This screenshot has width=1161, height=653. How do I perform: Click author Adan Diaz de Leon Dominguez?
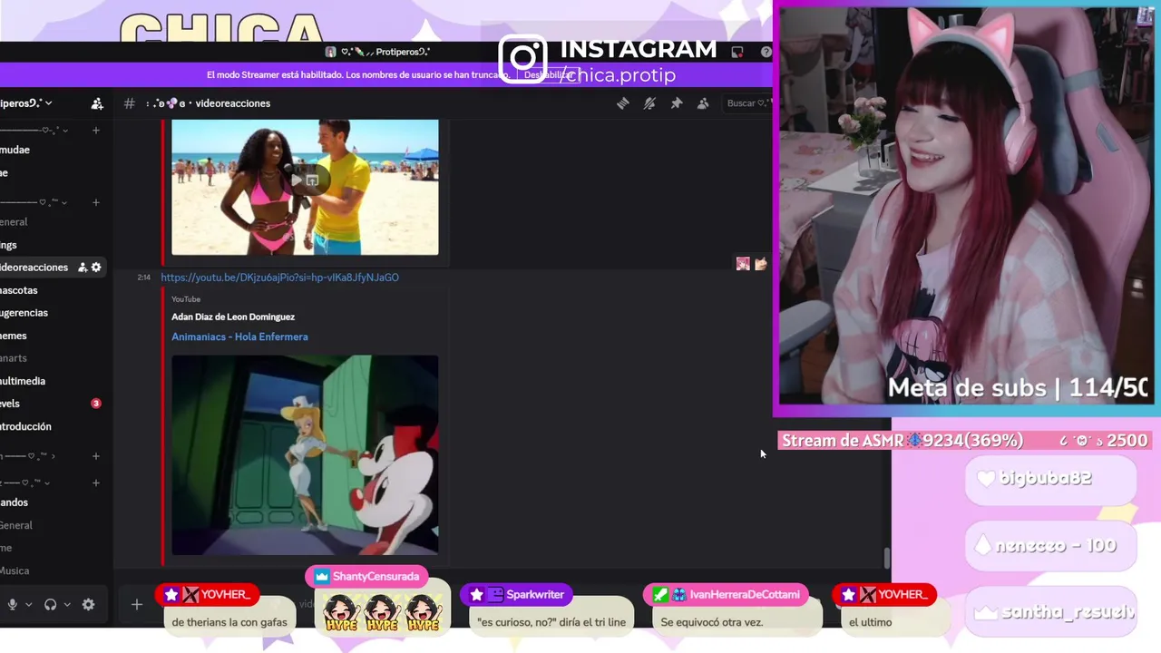(233, 317)
